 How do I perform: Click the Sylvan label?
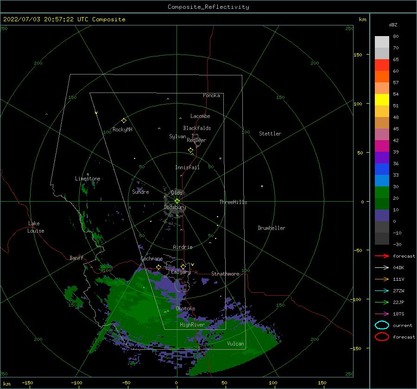click(x=177, y=136)
